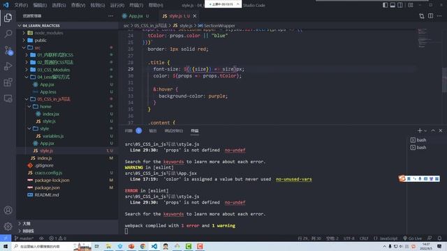
Task: Open the editor more actions ellipsis
Action: 439,16
